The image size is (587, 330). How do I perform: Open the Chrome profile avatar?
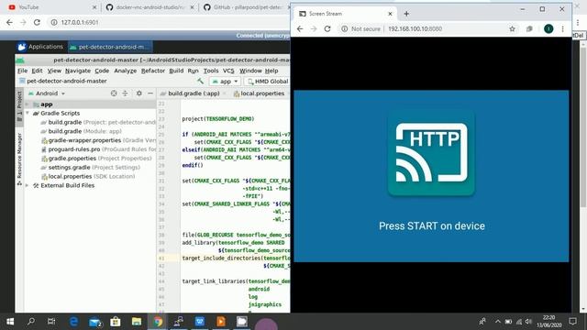pyautogui.click(x=548, y=28)
